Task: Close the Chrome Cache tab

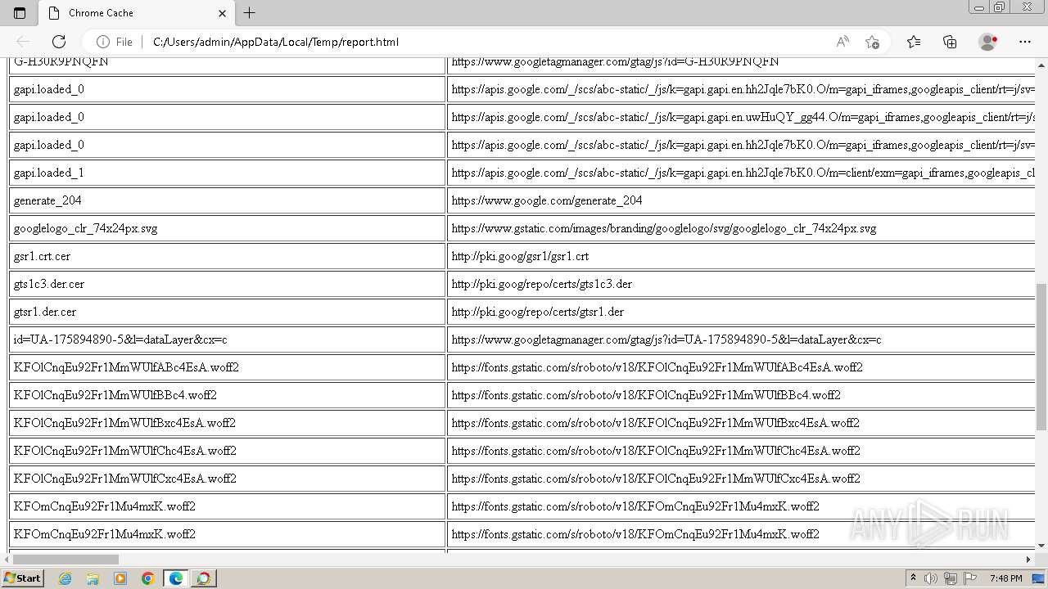Action: tap(222, 13)
